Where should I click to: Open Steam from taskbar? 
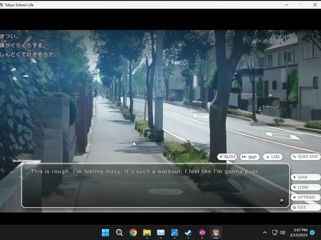pyautogui.click(x=188, y=232)
